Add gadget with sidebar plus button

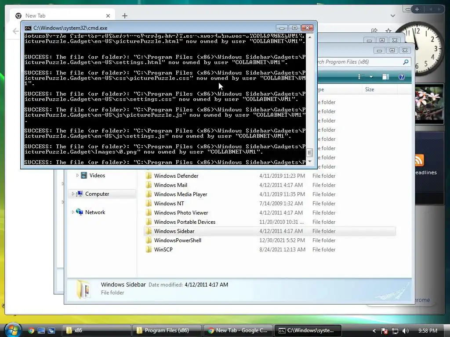coord(417,9)
